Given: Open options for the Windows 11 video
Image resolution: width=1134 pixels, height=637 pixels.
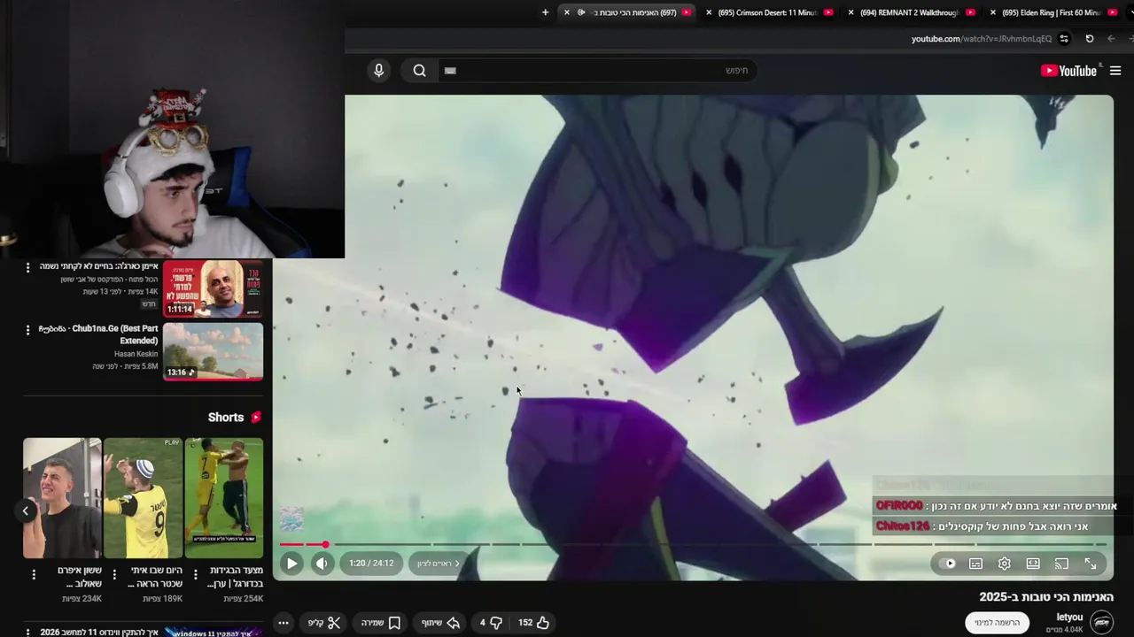Looking at the screenshot, I should pos(27,633).
